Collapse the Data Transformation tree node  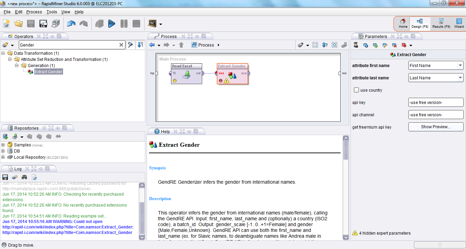[3, 53]
